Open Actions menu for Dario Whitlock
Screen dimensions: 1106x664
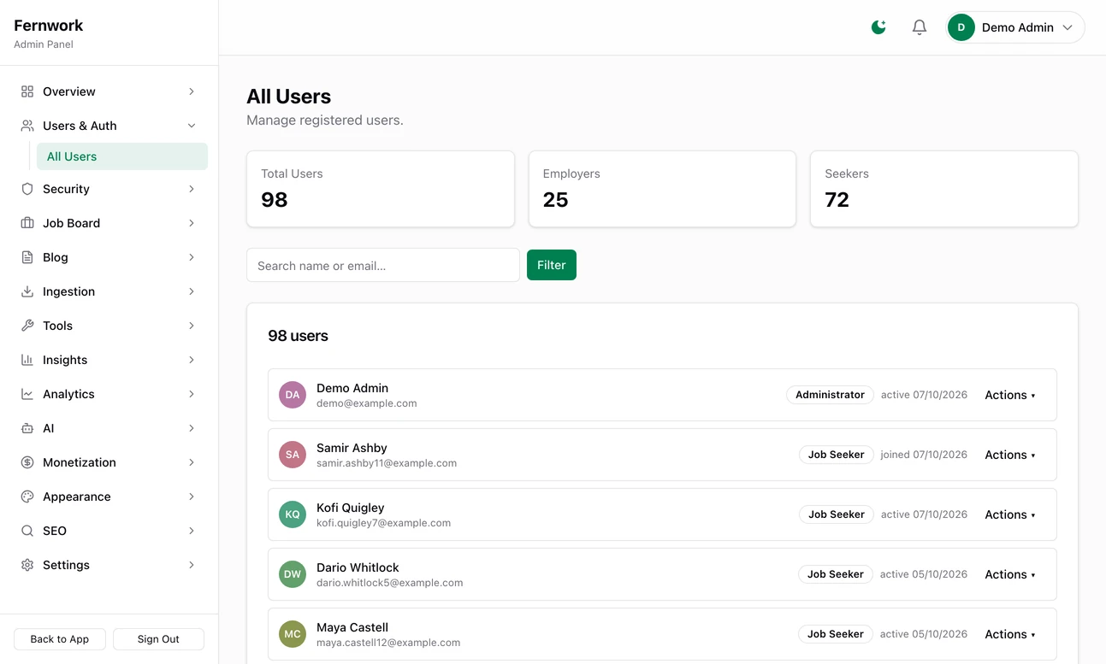tap(1010, 574)
